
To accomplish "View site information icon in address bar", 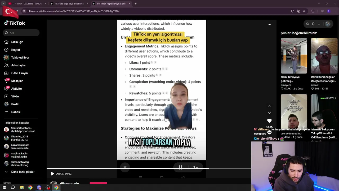I will pos(24,11).
